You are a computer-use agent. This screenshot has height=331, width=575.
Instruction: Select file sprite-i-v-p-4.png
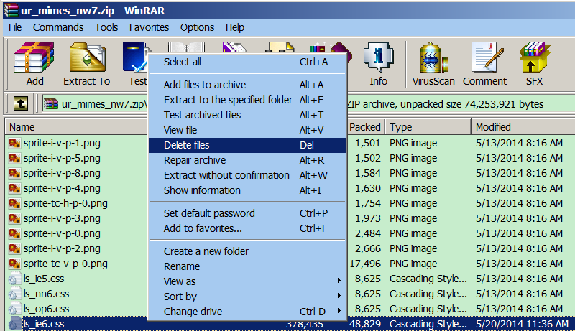[62, 188]
